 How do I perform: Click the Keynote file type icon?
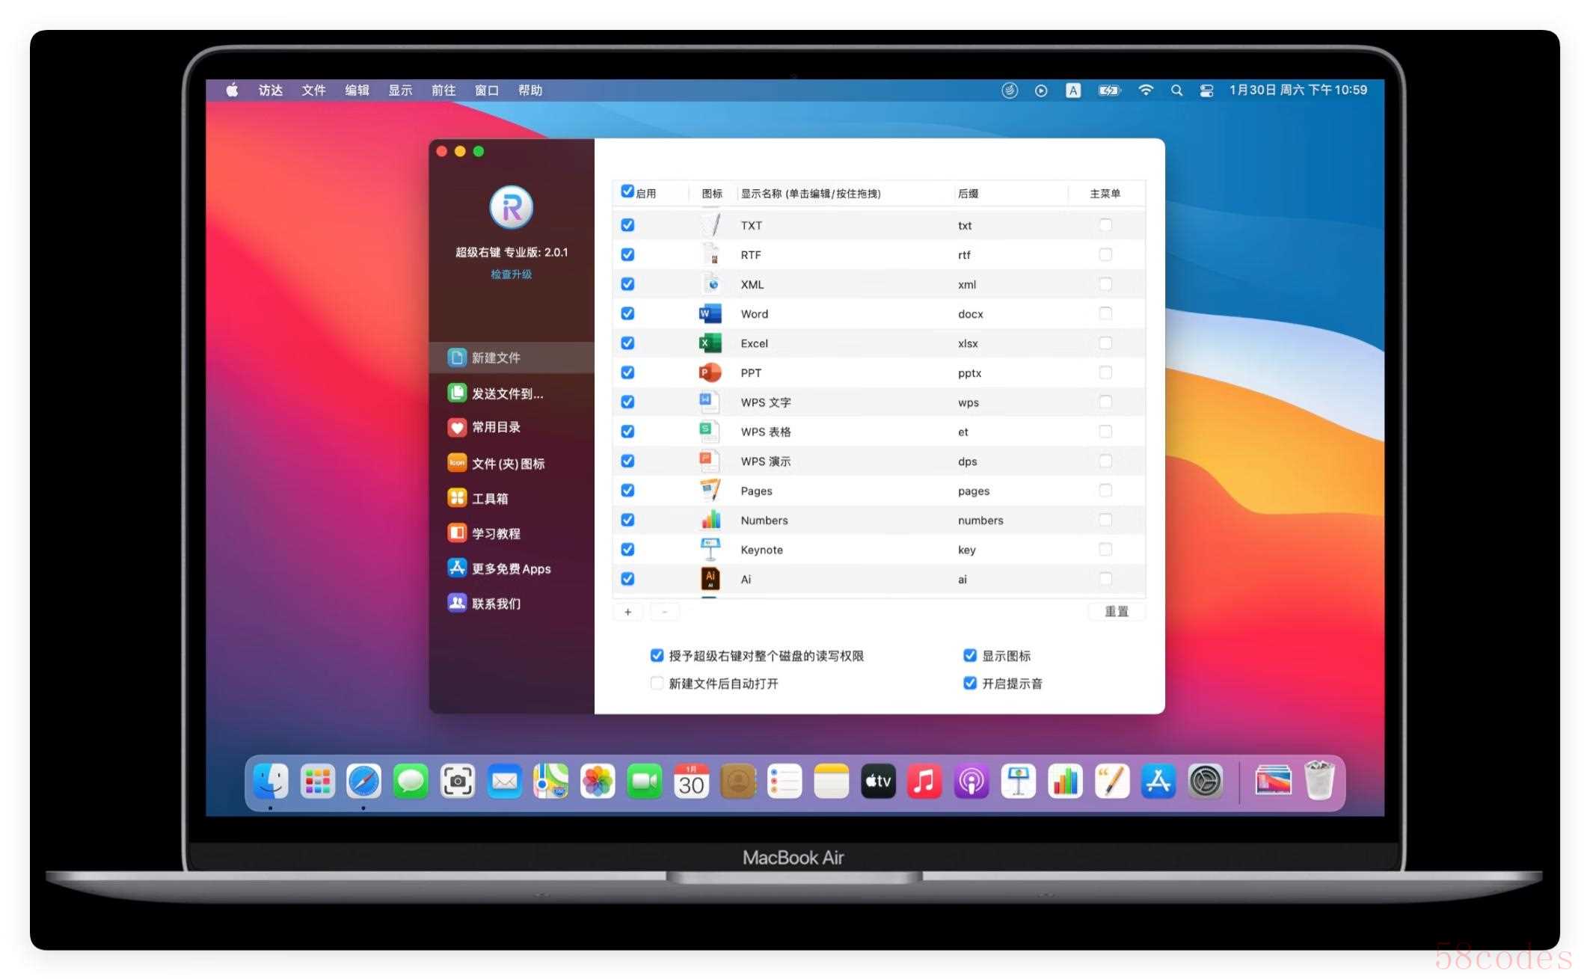tap(710, 549)
